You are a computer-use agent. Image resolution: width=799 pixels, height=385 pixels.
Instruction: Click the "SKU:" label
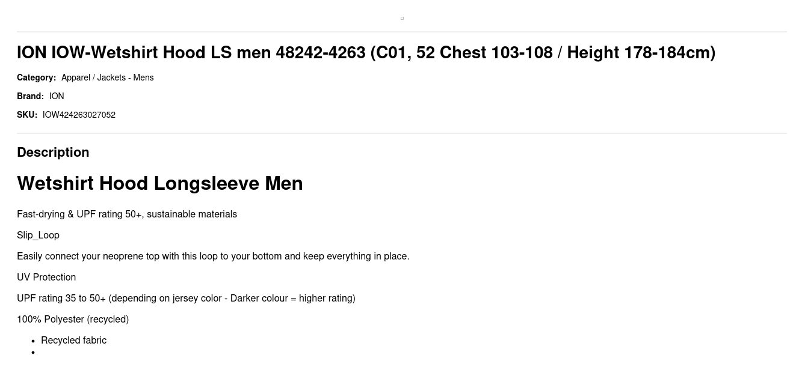(27, 115)
